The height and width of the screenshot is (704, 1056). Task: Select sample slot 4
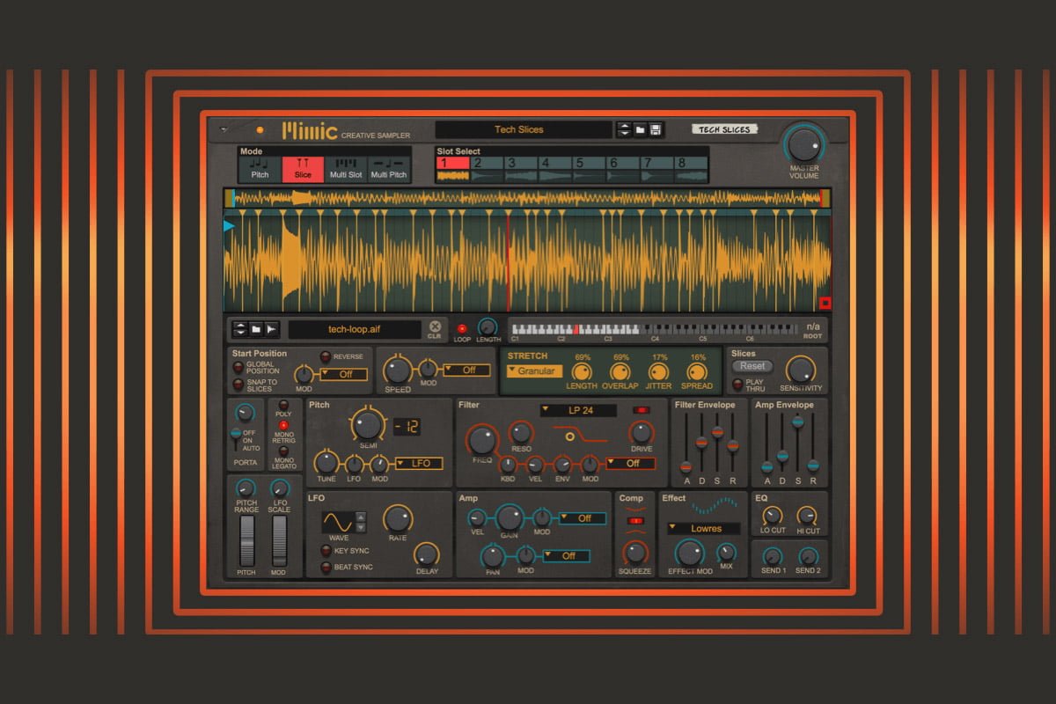click(556, 169)
